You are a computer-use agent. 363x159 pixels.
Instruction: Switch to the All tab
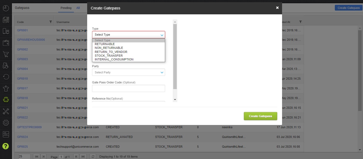78,8
